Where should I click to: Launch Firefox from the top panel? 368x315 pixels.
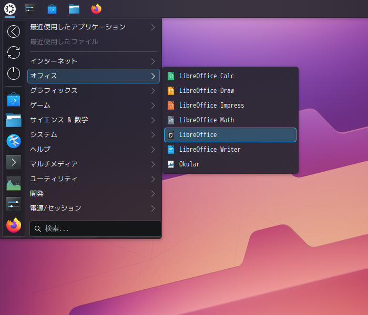click(x=96, y=9)
